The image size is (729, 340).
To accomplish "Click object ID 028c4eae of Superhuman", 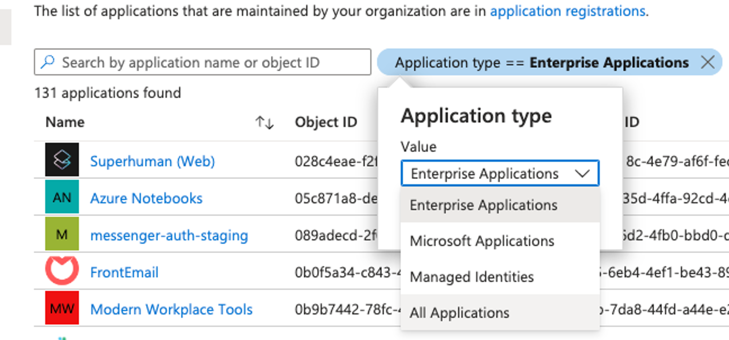I will [336, 161].
